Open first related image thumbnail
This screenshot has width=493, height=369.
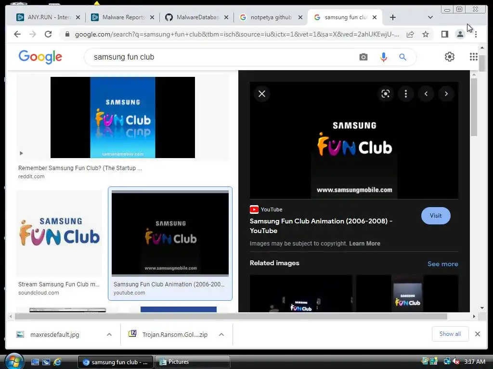pyautogui.click(x=301, y=294)
